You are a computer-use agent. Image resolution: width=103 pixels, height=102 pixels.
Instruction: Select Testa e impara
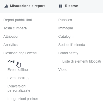(15, 28)
